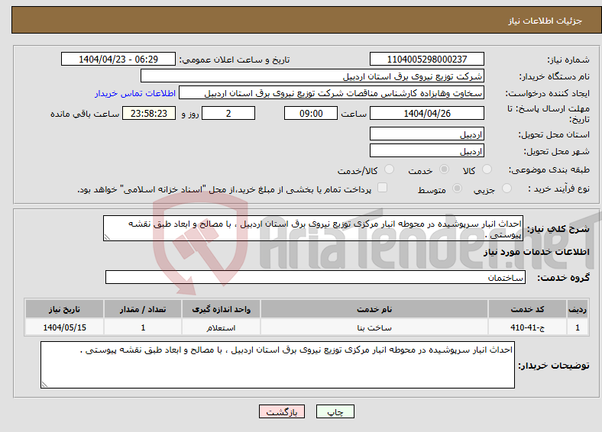Click the delivery province field اردبیل
The height and width of the screenshot is (432, 602).
(x=427, y=134)
